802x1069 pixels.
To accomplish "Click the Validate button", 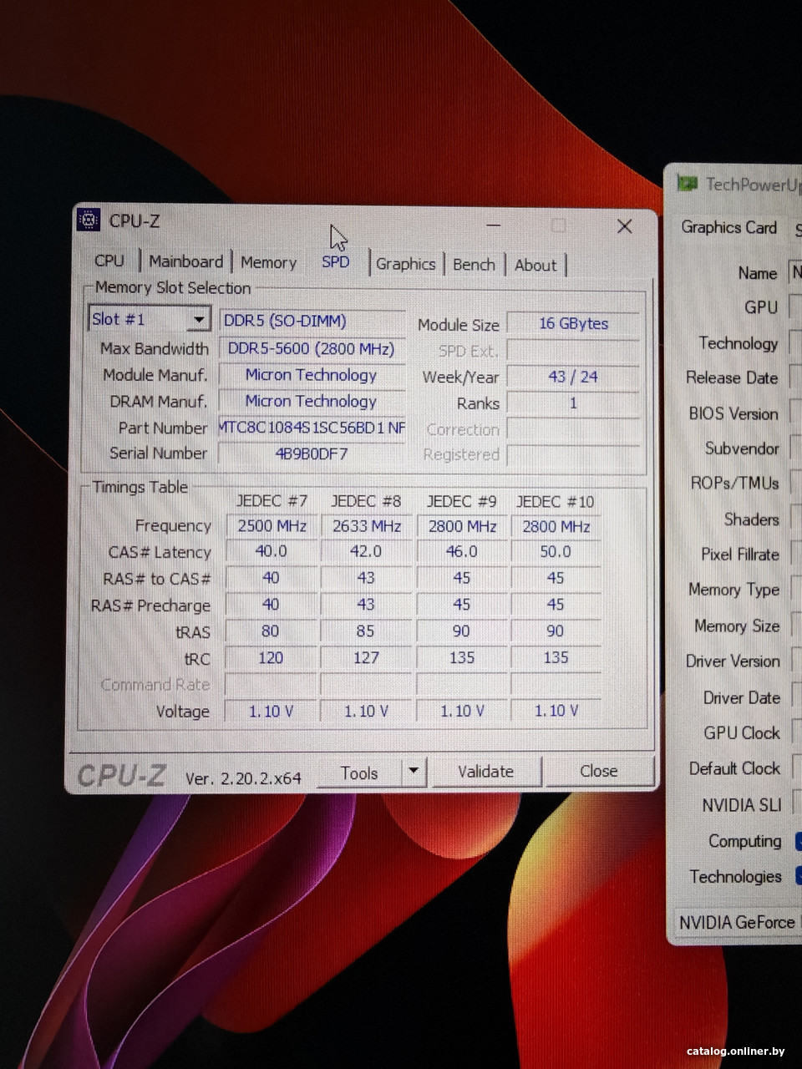I will 485,772.
